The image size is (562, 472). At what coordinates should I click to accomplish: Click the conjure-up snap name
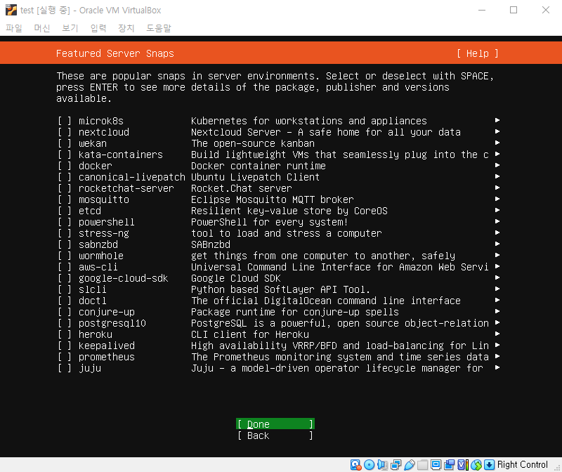coord(107,312)
